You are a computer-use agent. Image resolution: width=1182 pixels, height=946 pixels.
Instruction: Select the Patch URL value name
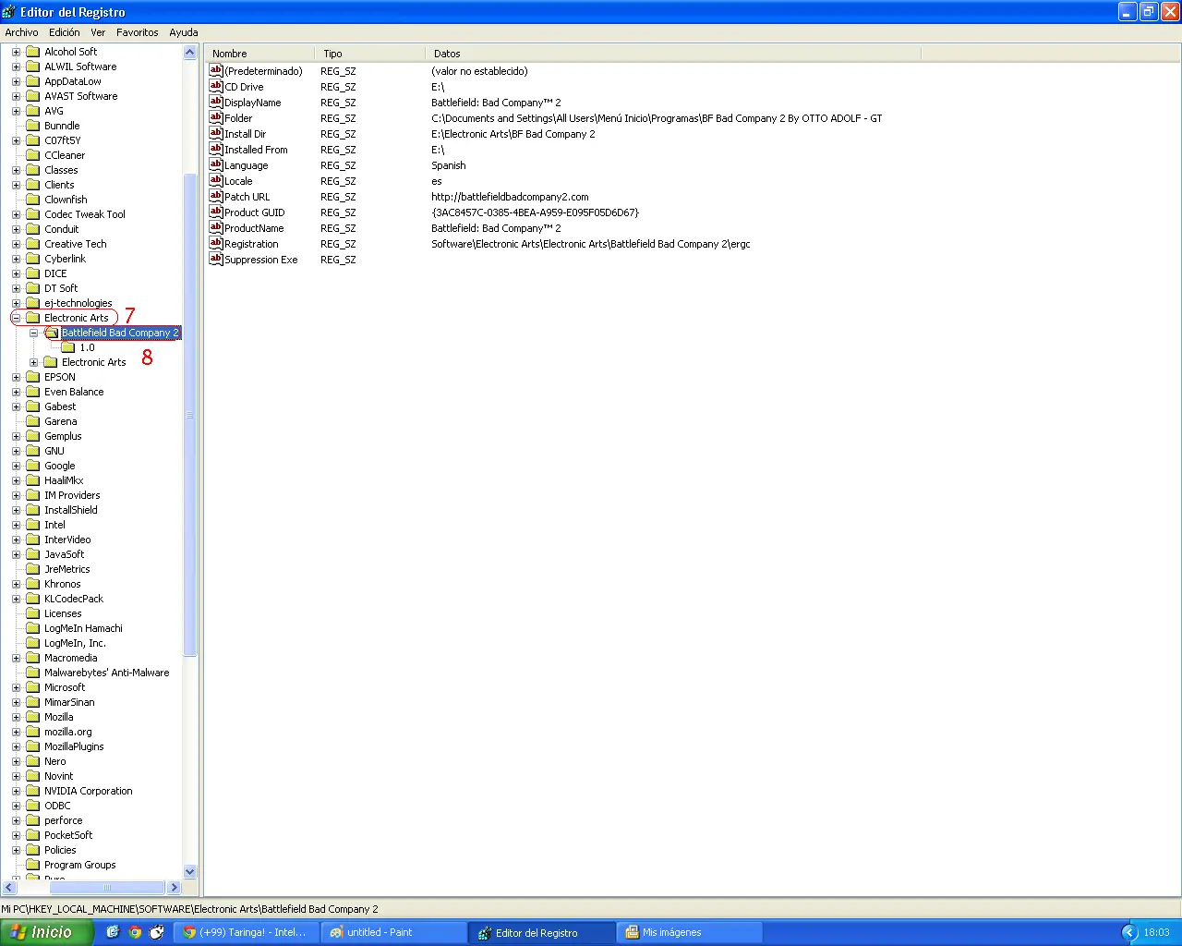247,197
